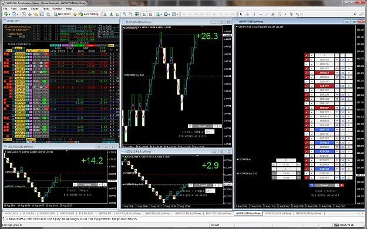Toggle the square box left of EURCAD Trend bar
Image resolution: width=367 pixels, height=229 pixels.
(x=190, y=126)
